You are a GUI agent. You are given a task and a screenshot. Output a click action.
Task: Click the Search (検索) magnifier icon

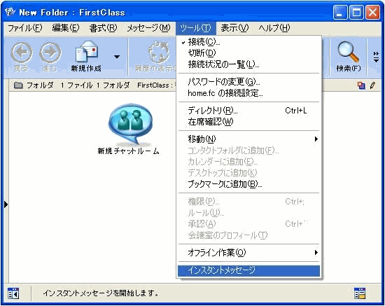tap(349, 52)
